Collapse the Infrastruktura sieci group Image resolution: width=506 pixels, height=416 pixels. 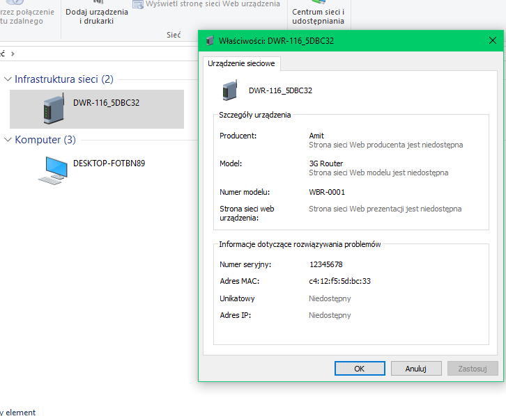[x=8, y=79]
